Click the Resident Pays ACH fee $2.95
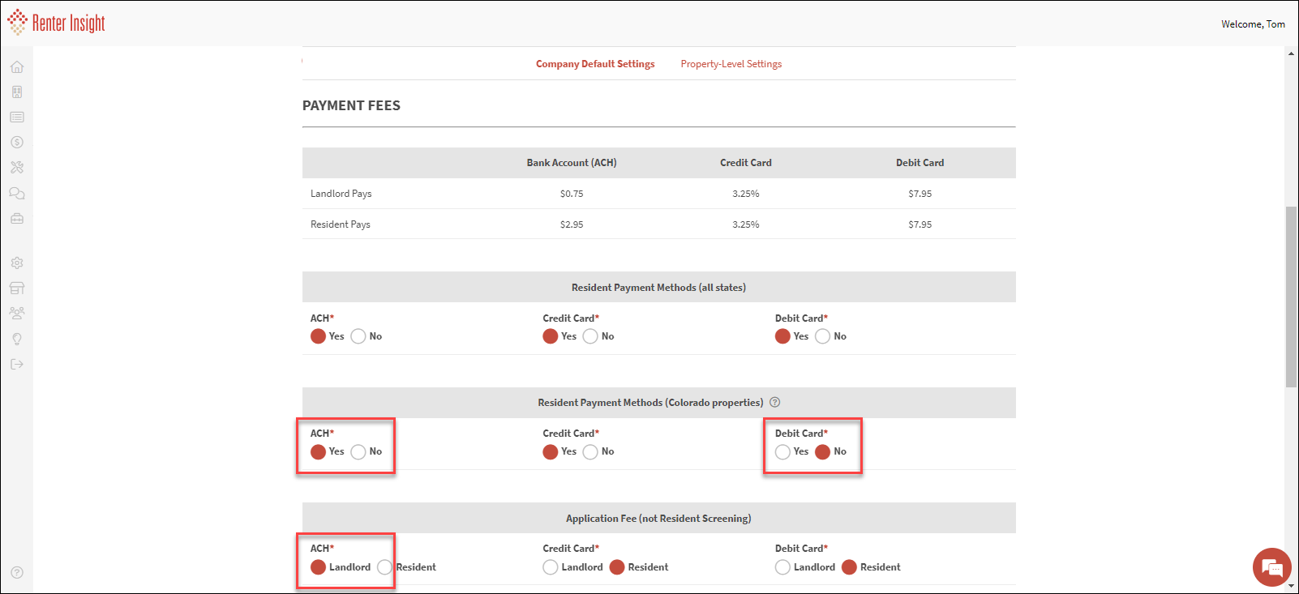 [572, 224]
